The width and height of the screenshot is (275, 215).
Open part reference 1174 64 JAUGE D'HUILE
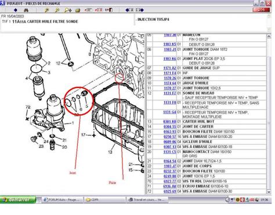click(170, 83)
